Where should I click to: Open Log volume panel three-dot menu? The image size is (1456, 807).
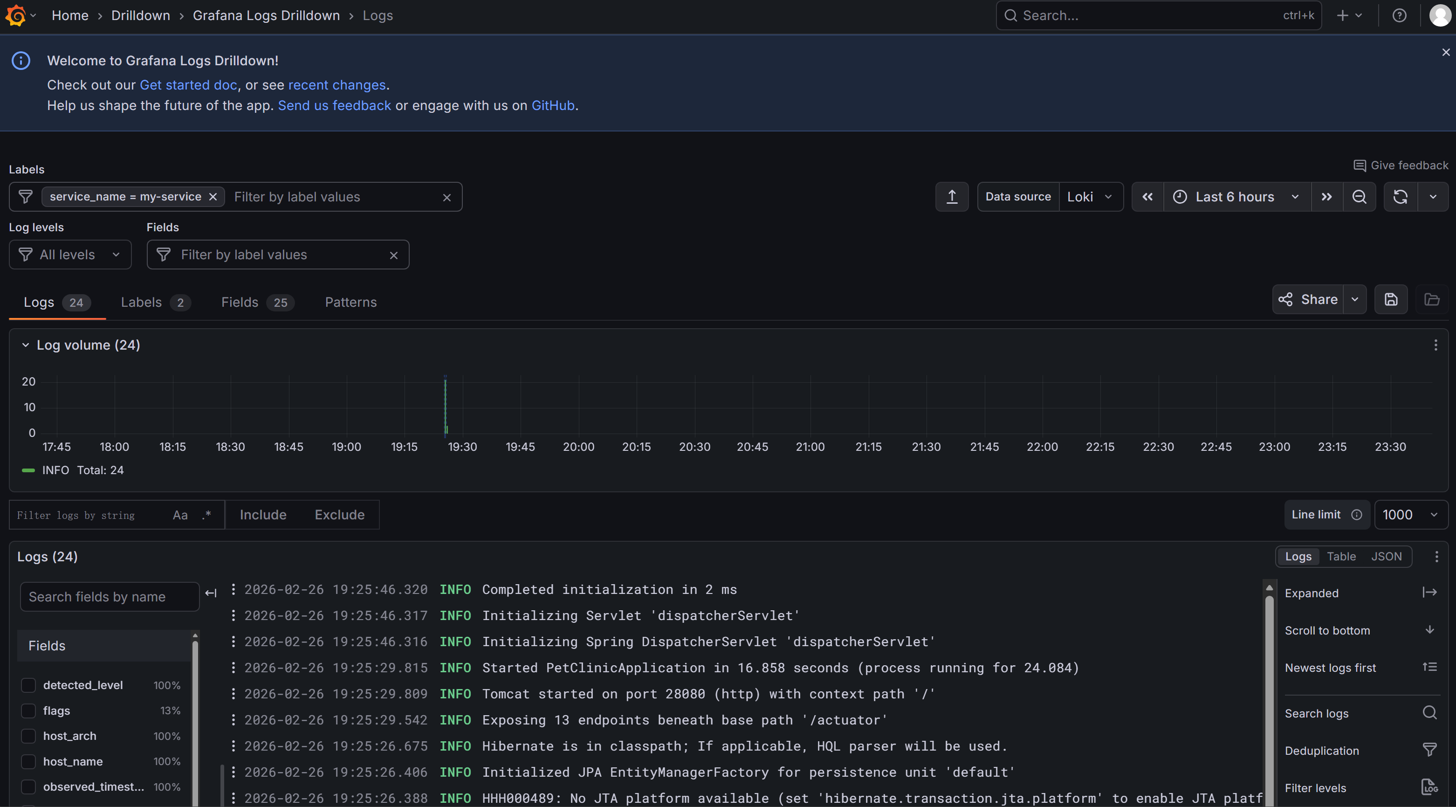1435,345
